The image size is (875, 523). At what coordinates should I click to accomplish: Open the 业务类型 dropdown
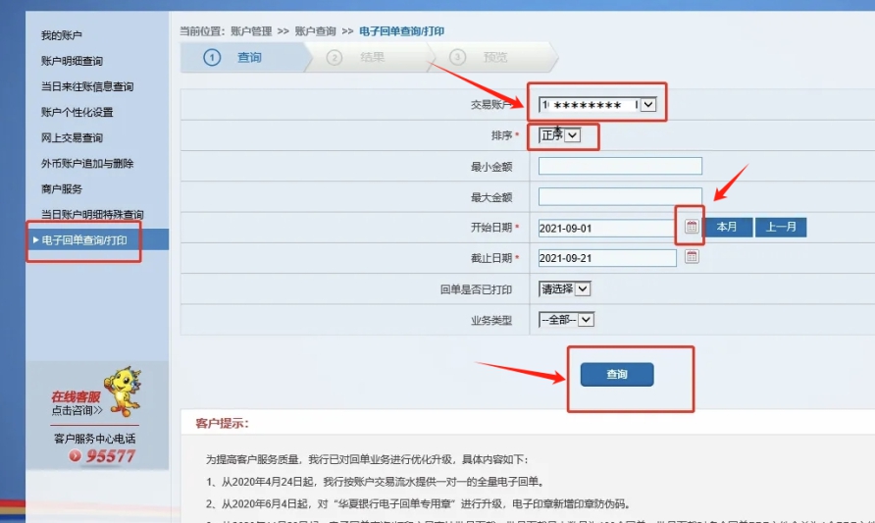pos(566,319)
